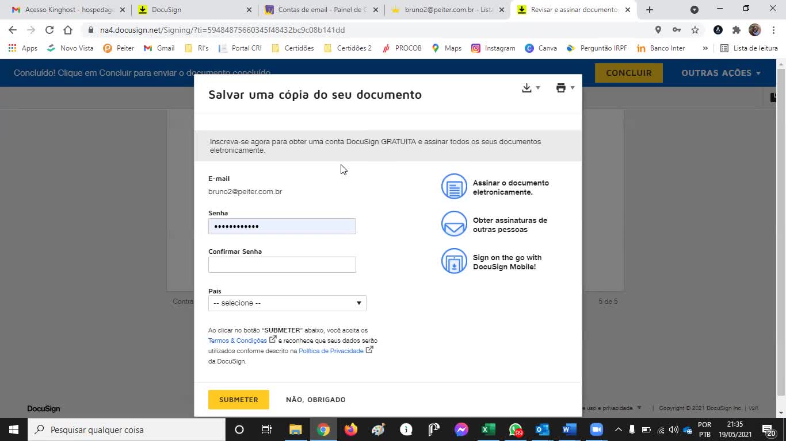This screenshot has height=441, width=786.
Task: Show hidden system tray icons
Action: point(618,430)
